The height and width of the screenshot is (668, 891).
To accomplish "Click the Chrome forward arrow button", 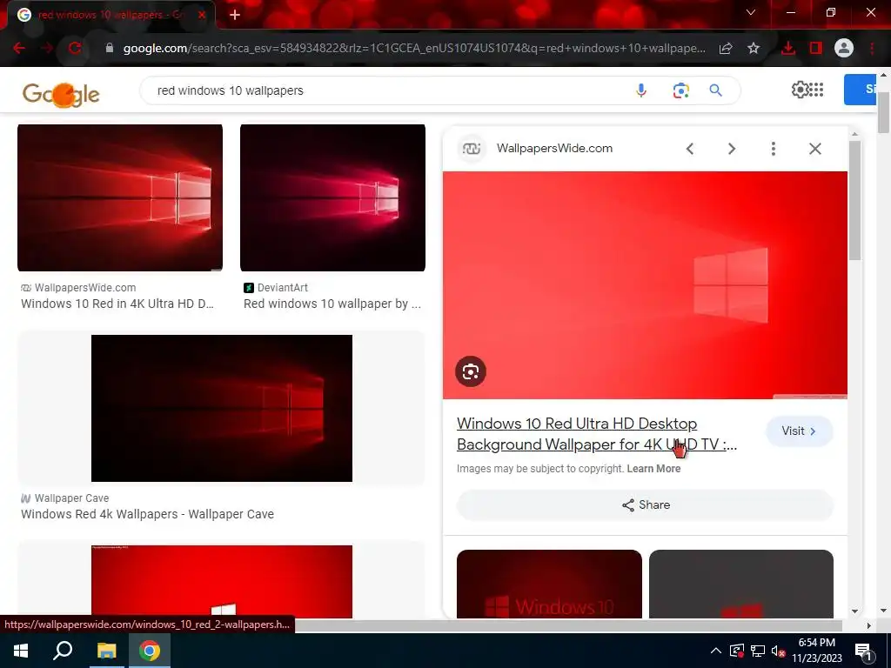I will tap(47, 49).
